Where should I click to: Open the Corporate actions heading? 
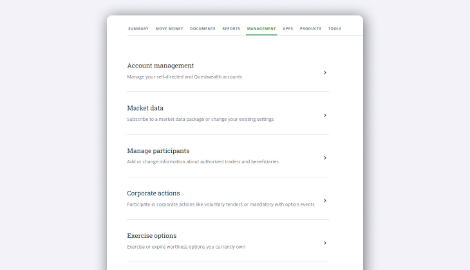tap(153, 193)
